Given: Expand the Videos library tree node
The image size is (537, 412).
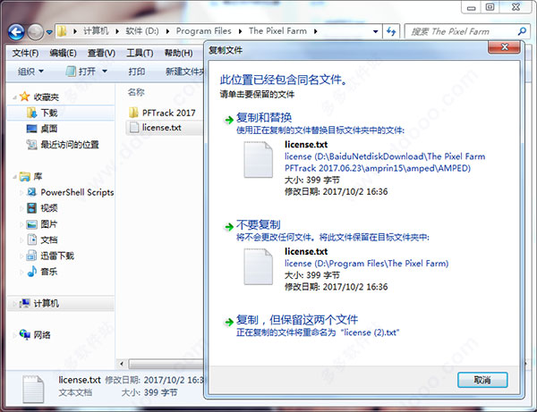Looking at the screenshot, I should point(20,207).
